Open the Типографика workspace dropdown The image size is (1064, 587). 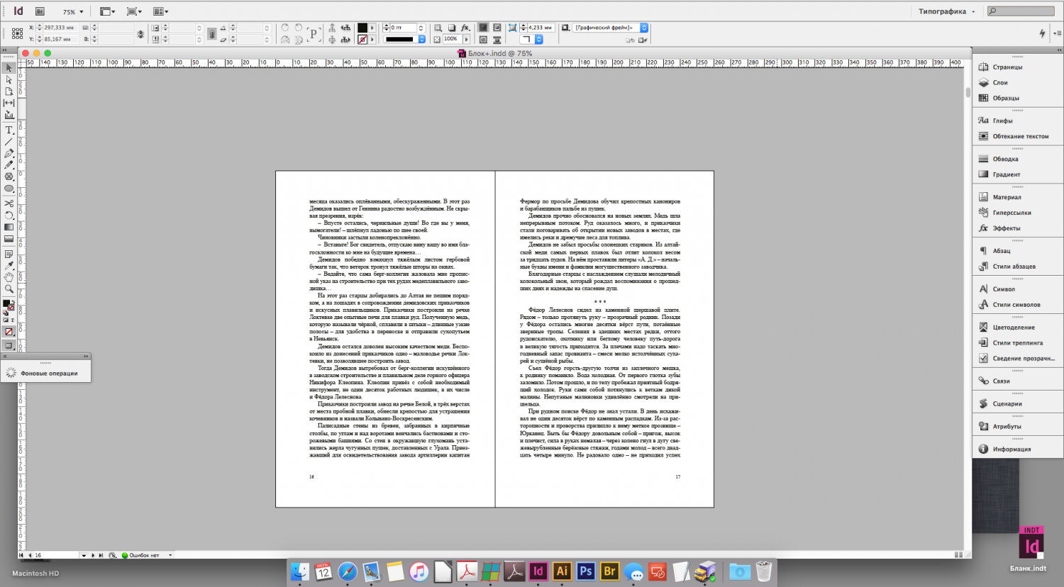point(946,11)
